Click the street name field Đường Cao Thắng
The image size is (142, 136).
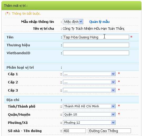click(x=109, y=131)
